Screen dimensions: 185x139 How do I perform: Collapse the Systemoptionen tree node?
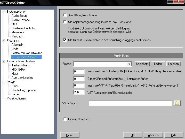click(x=4, y=12)
